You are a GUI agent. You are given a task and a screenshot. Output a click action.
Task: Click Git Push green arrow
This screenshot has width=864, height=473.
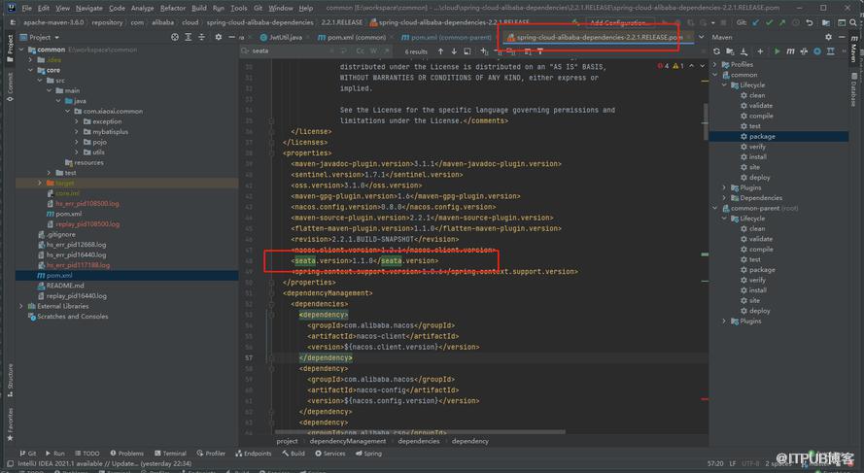coord(782,22)
